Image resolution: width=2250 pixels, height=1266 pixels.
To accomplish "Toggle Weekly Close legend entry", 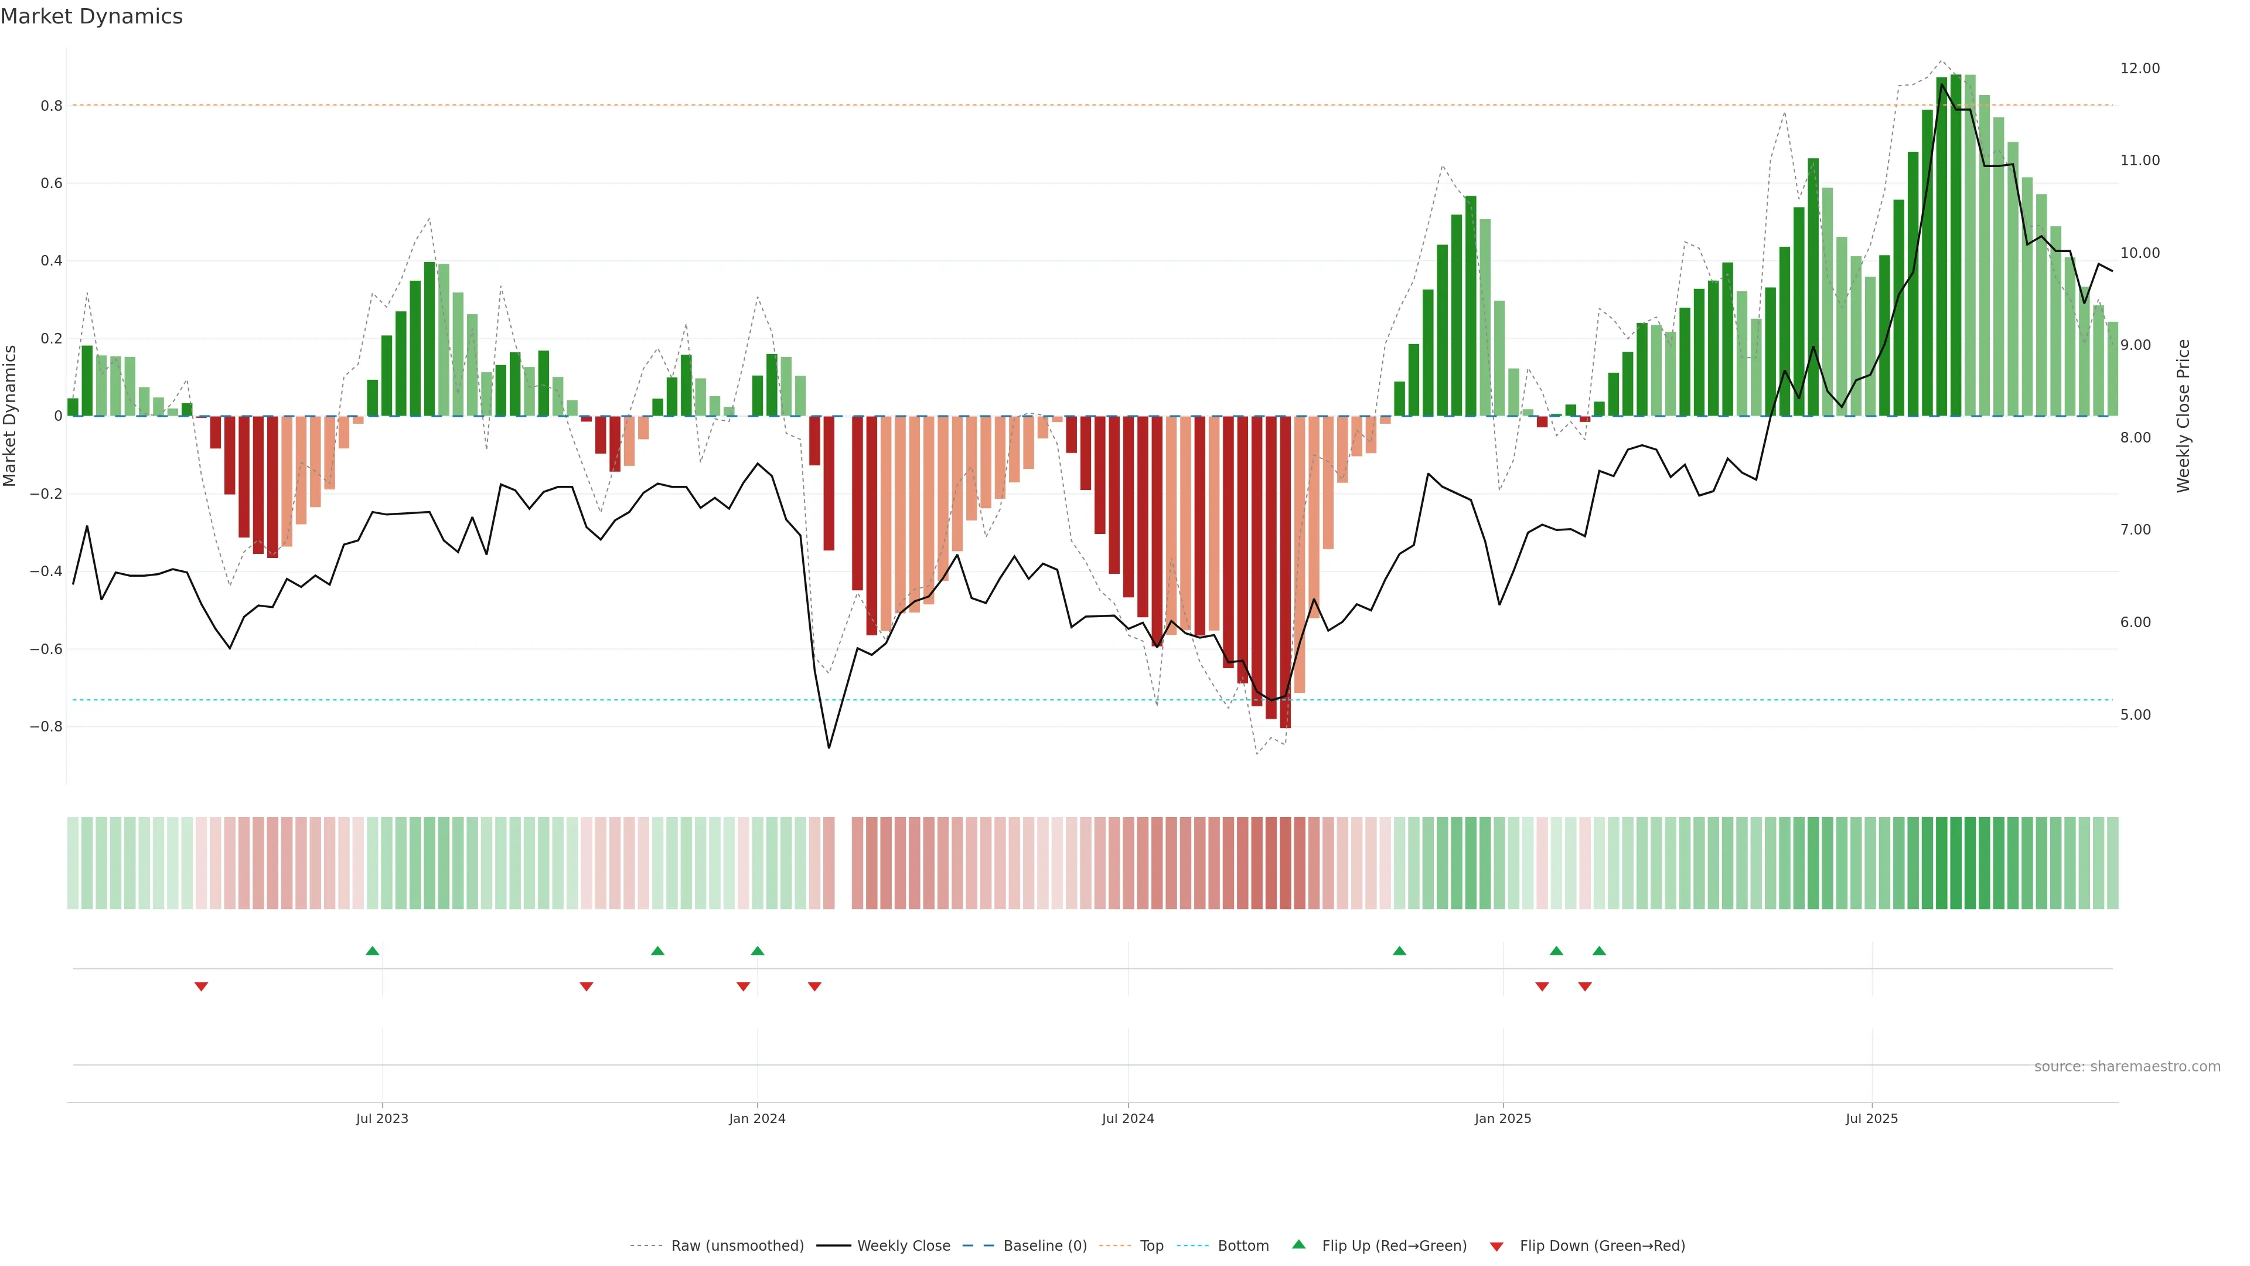I will pyautogui.click(x=903, y=1245).
